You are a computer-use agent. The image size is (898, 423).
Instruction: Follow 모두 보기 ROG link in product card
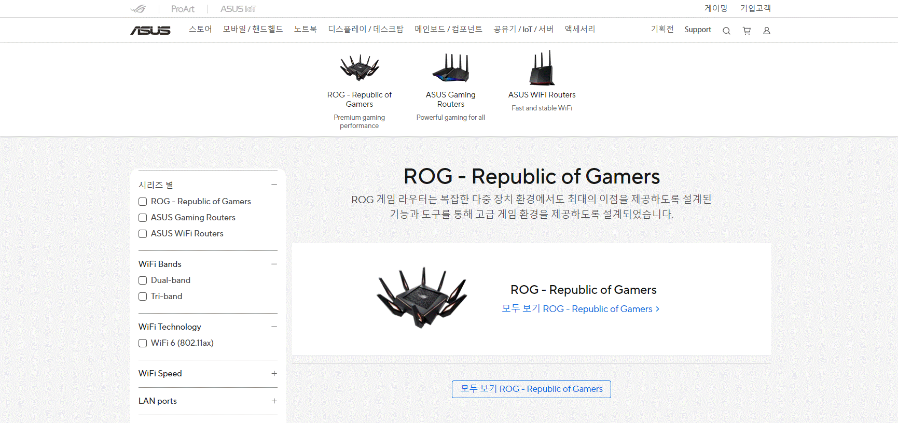pos(581,309)
